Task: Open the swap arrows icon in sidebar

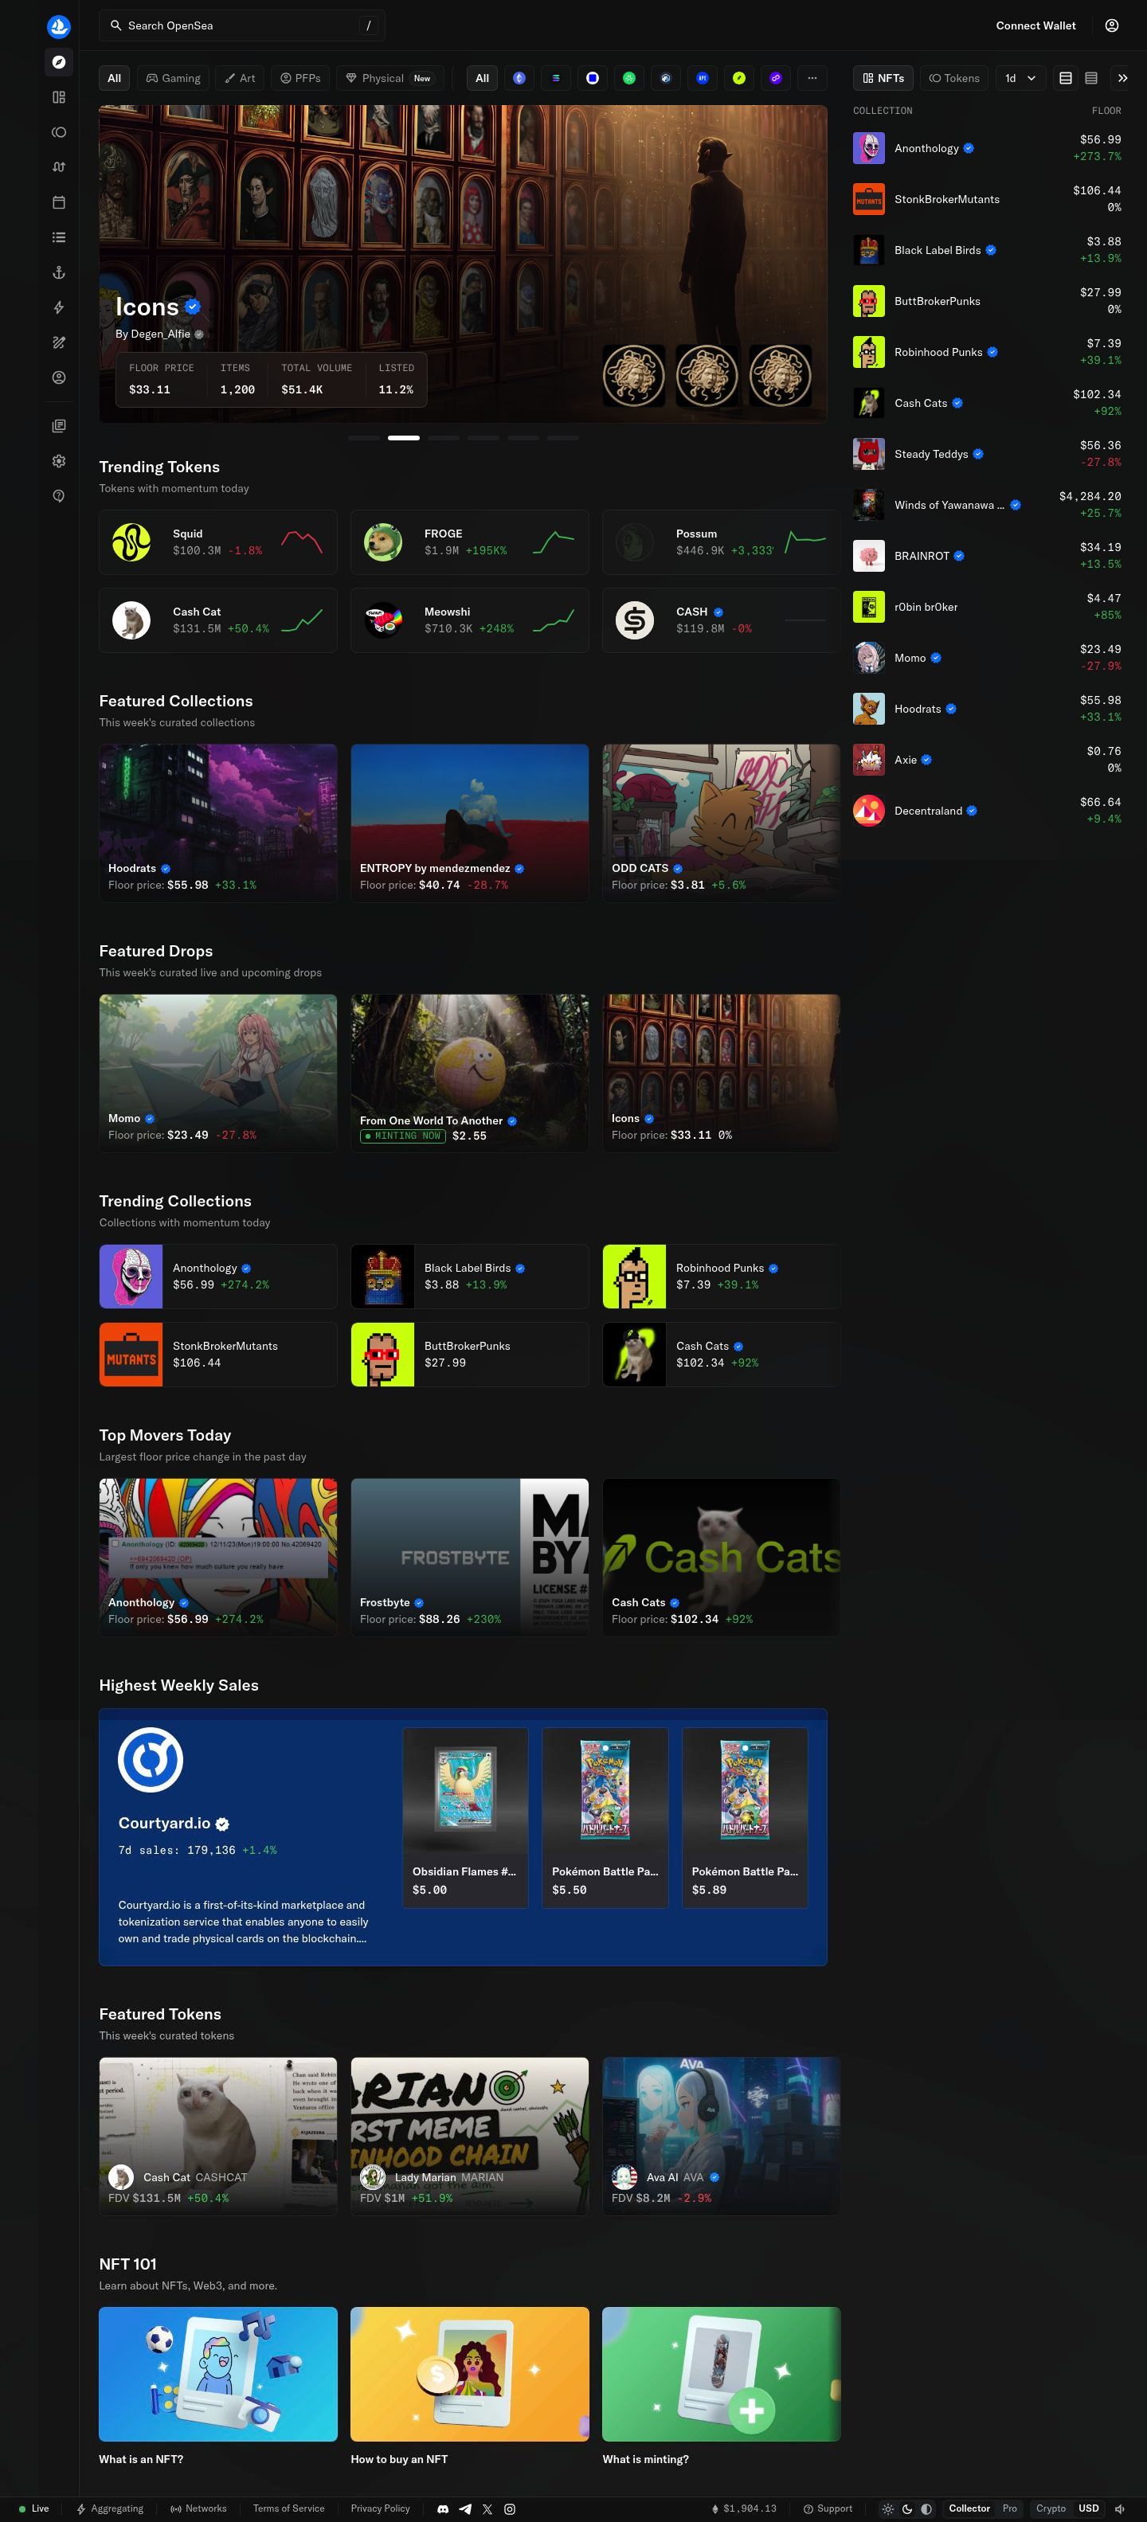Action: (x=59, y=167)
